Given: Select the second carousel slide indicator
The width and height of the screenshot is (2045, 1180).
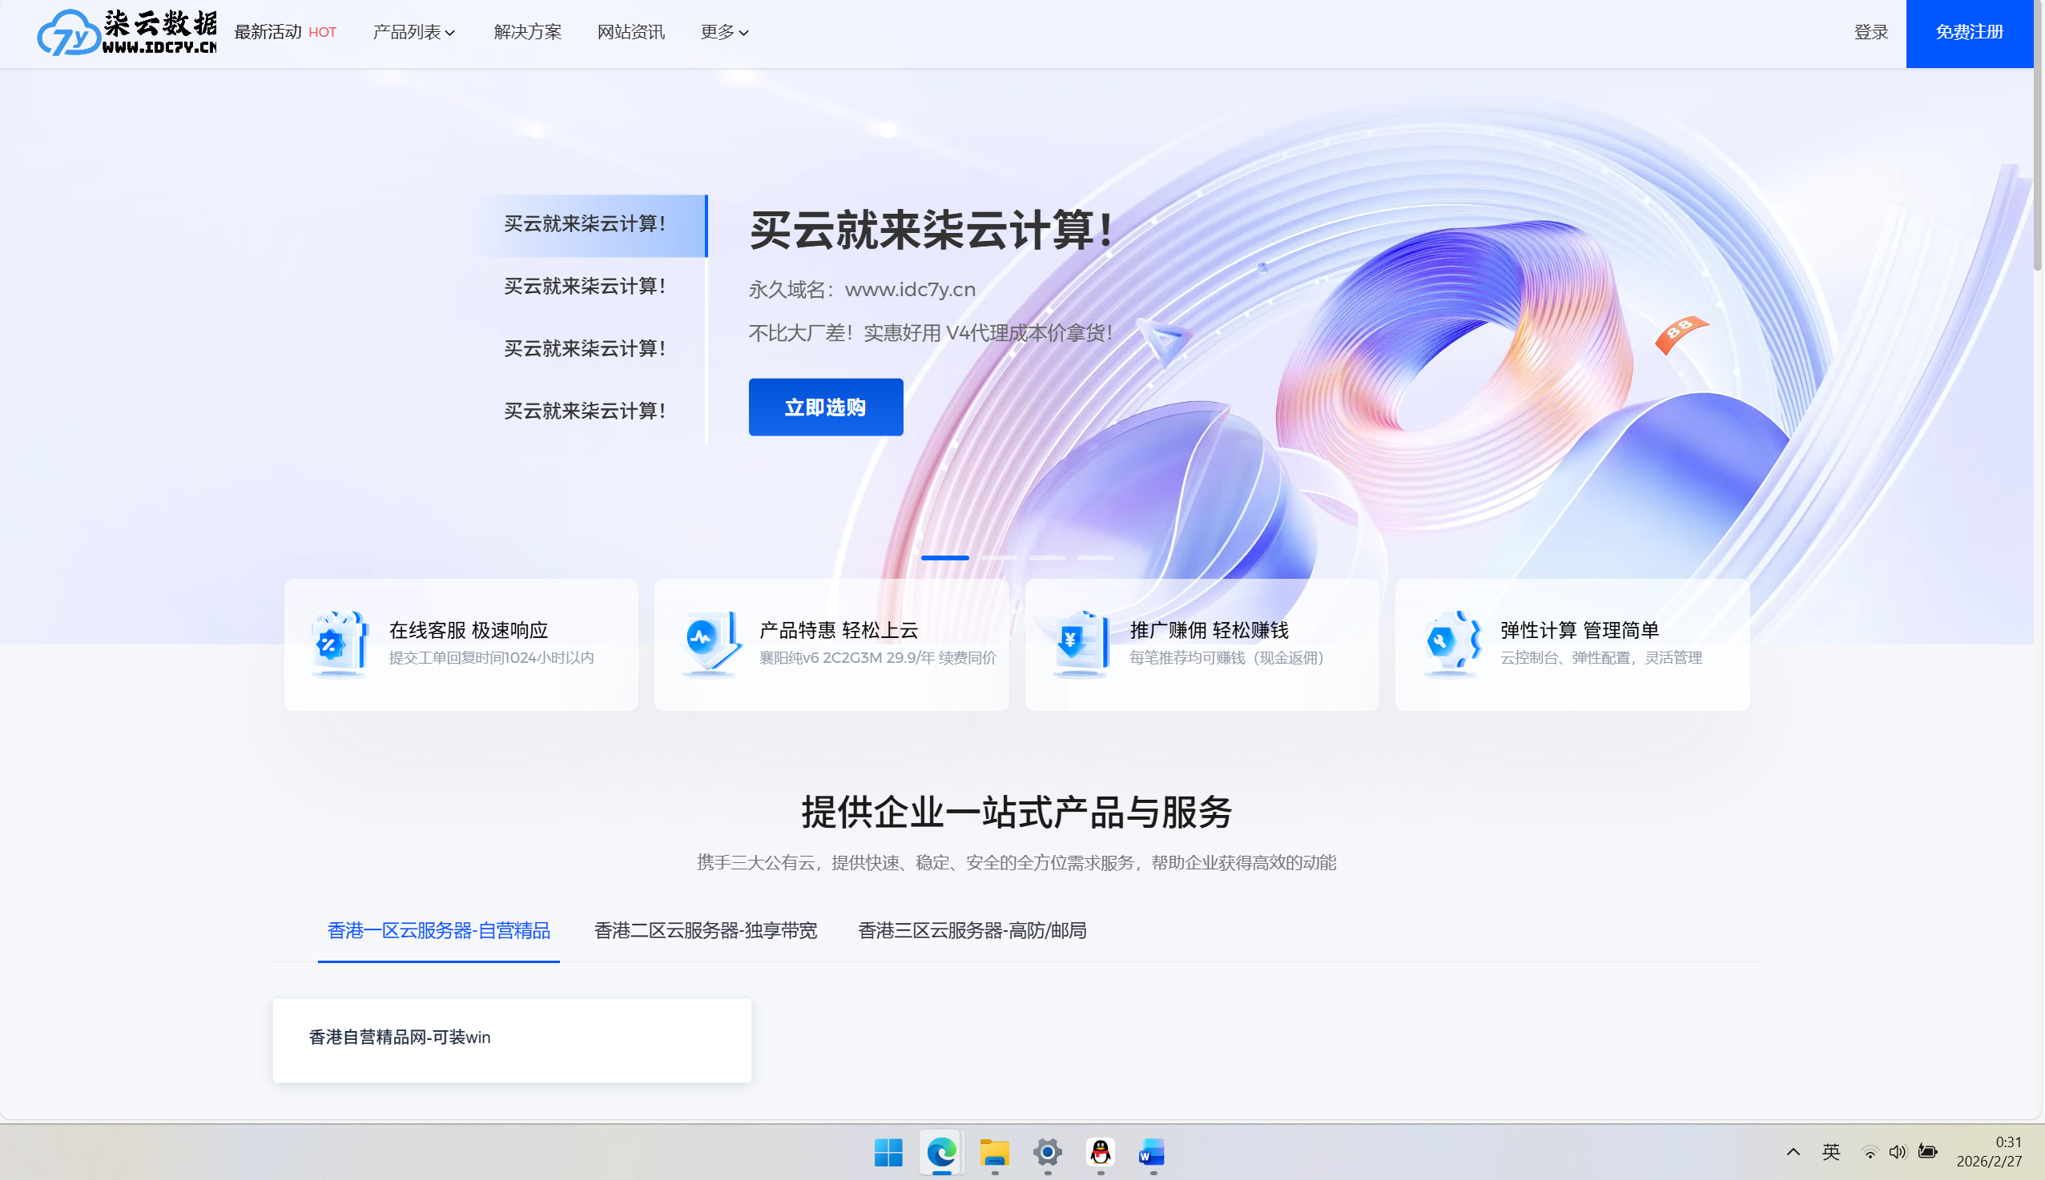Looking at the screenshot, I should (999, 558).
